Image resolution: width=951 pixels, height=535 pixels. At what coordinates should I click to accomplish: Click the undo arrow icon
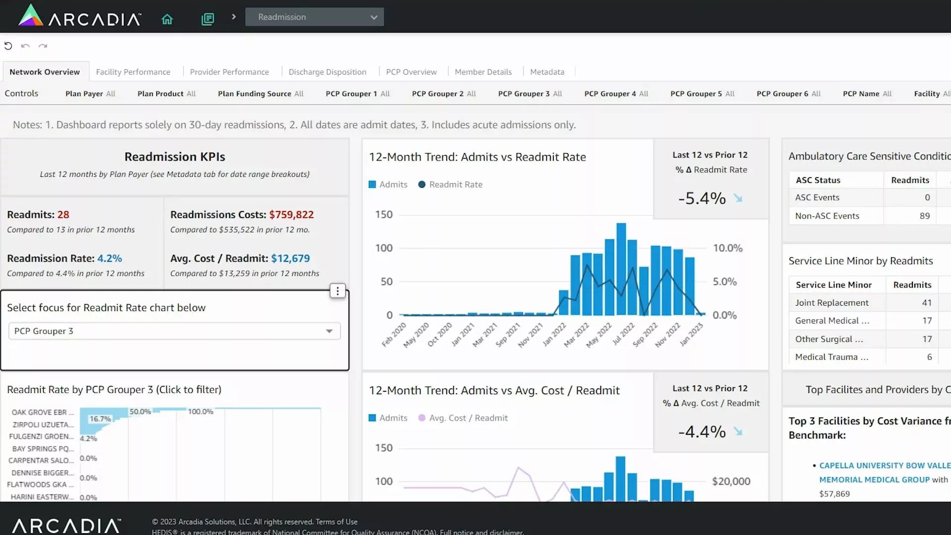[25, 46]
